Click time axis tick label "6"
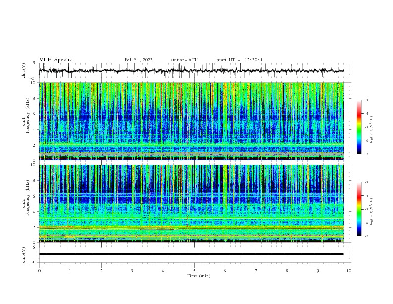Viewport: 393px width, 304px height. point(225,271)
